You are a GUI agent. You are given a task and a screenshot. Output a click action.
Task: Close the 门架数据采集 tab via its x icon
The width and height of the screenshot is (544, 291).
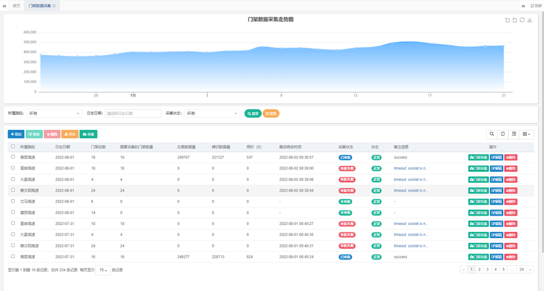point(54,6)
